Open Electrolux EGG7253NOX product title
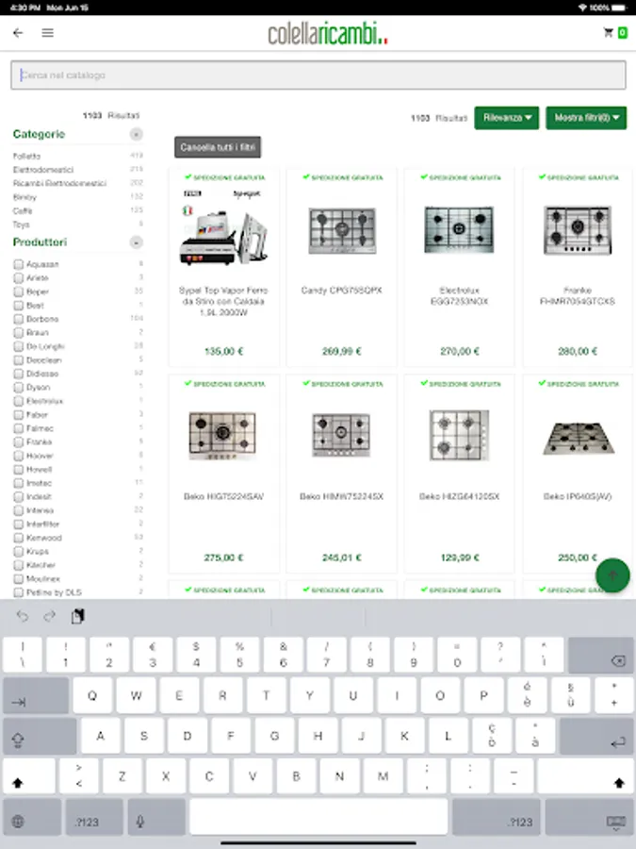Screen dimensions: 636x849 click(x=459, y=295)
